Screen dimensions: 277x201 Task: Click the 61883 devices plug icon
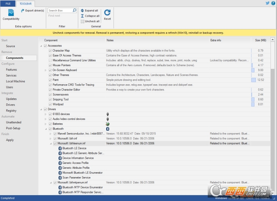pyautogui.click(x=108, y=114)
